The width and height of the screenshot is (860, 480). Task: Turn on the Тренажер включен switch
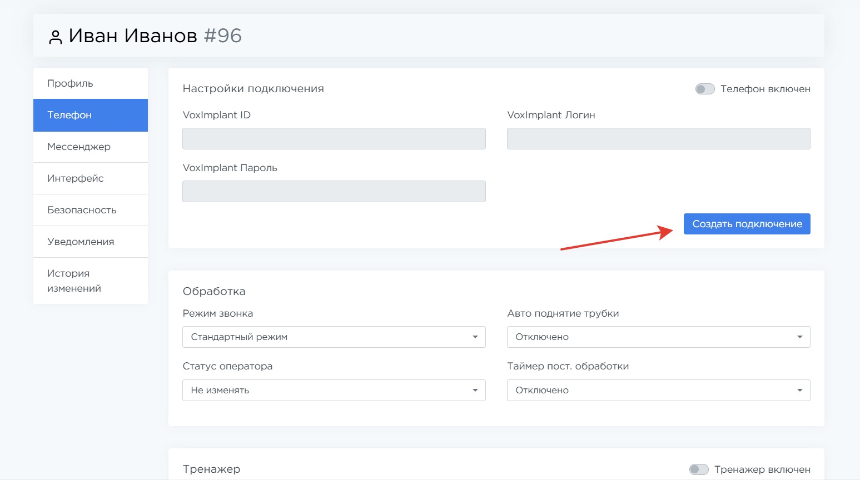tap(699, 469)
